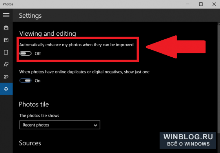Click the people with cloud account icon
The height and width of the screenshot is (153, 220).
[6, 76]
